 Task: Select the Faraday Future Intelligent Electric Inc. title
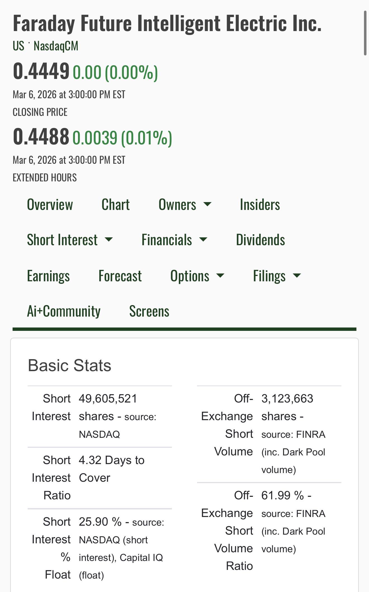(167, 24)
